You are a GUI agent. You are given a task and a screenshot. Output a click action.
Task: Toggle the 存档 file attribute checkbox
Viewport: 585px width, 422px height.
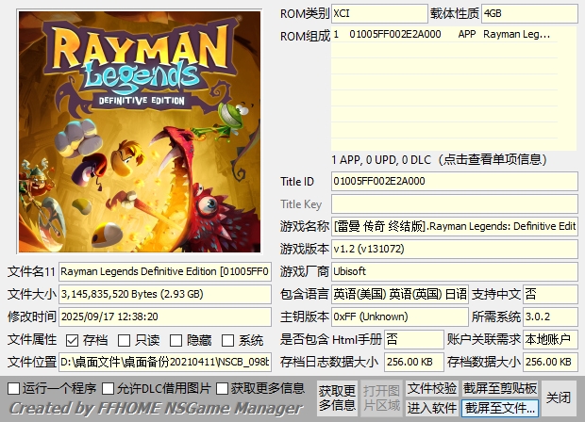(73, 340)
